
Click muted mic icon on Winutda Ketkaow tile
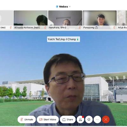[x=45, y=28]
